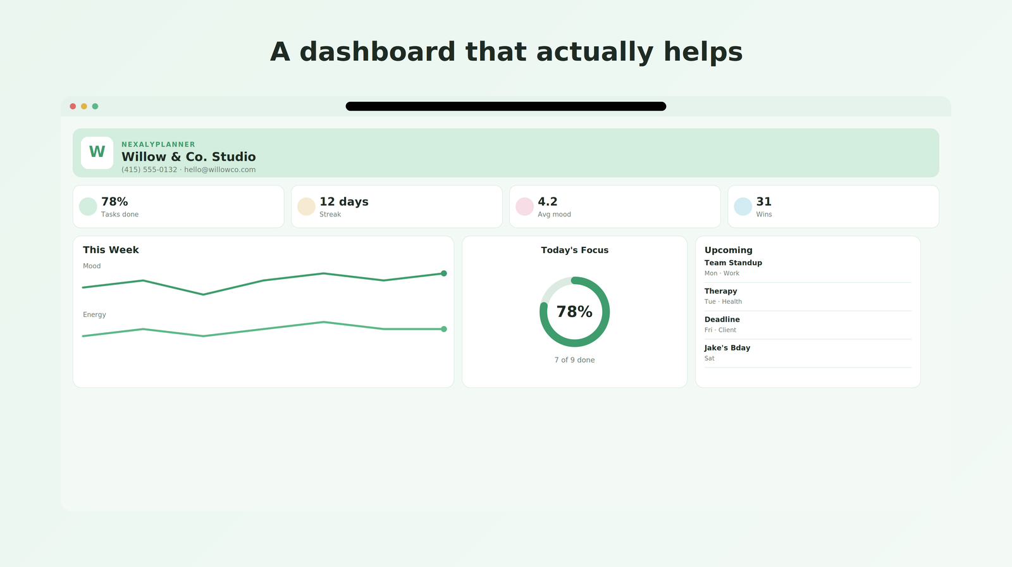Click the Tue · Health subtitle
The width and height of the screenshot is (1012, 567).
click(723, 302)
